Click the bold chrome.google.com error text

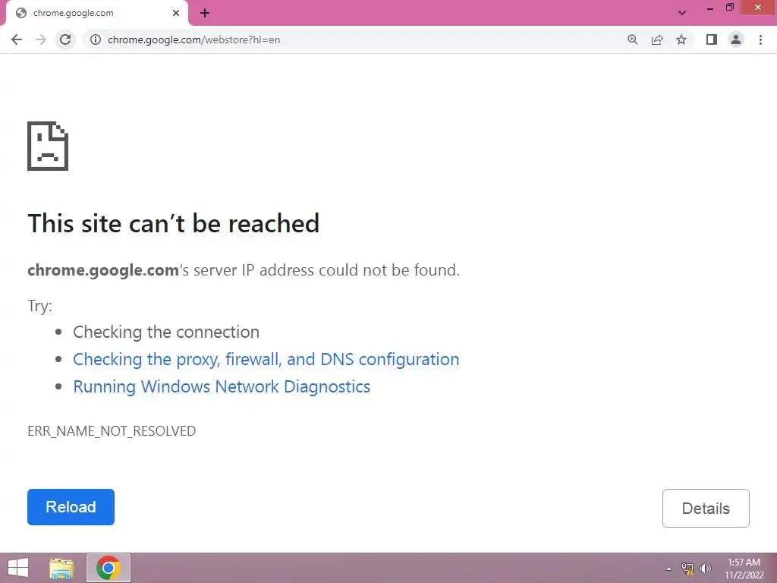coord(103,270)
